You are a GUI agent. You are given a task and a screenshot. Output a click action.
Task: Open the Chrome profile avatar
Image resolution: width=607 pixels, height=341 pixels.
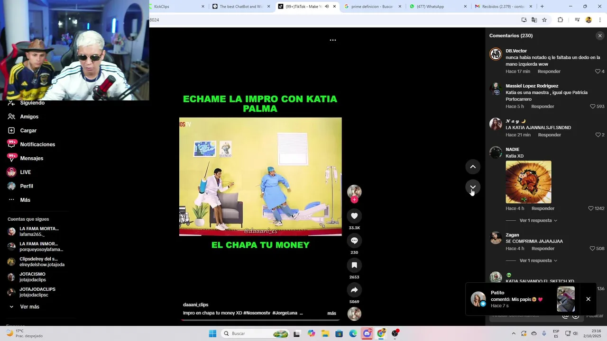pos(589,20)
